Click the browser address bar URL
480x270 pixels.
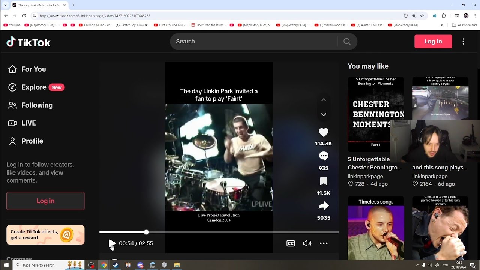95,16
